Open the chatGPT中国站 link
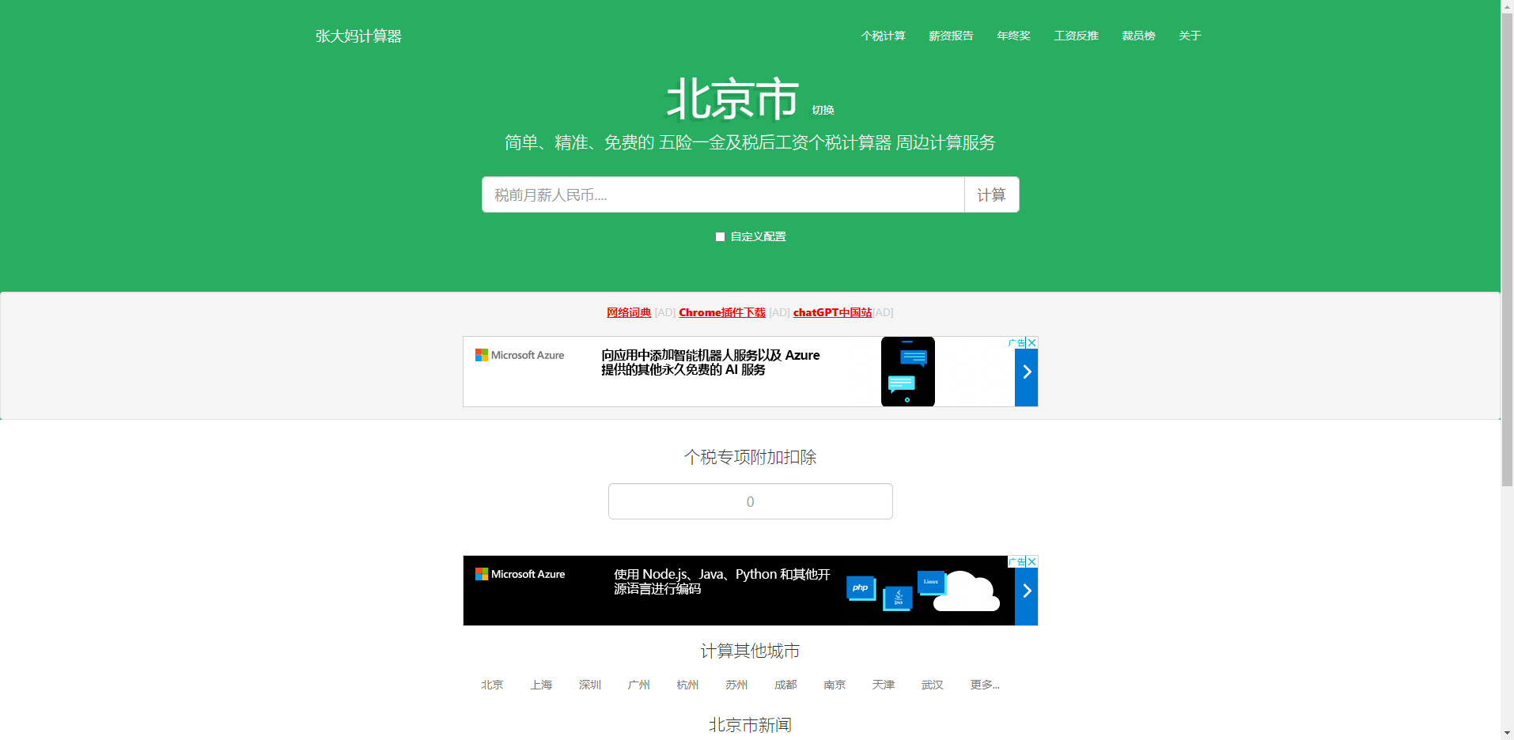The image size is (1514, 740). coord(832,312)
